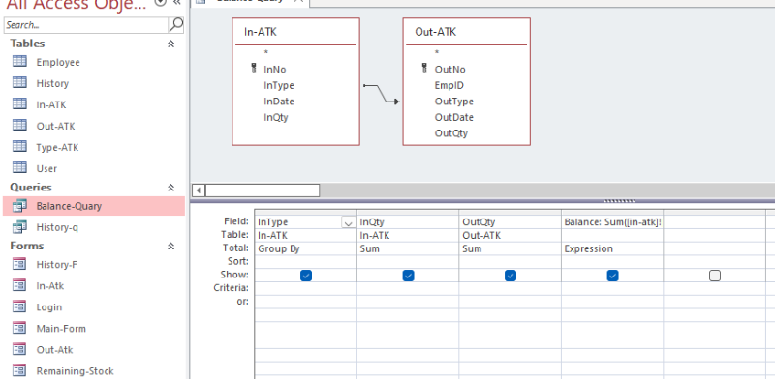Viewport: 775px width, 379px height.
Task: Click the OutQty field cell in grid
Action: 511,222
